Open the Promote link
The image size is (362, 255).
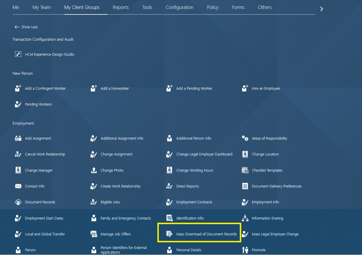pos(258,250)
